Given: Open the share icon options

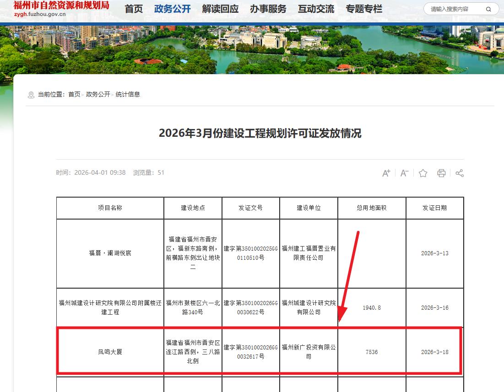Looking at the screenshot, I should [460, 173].
